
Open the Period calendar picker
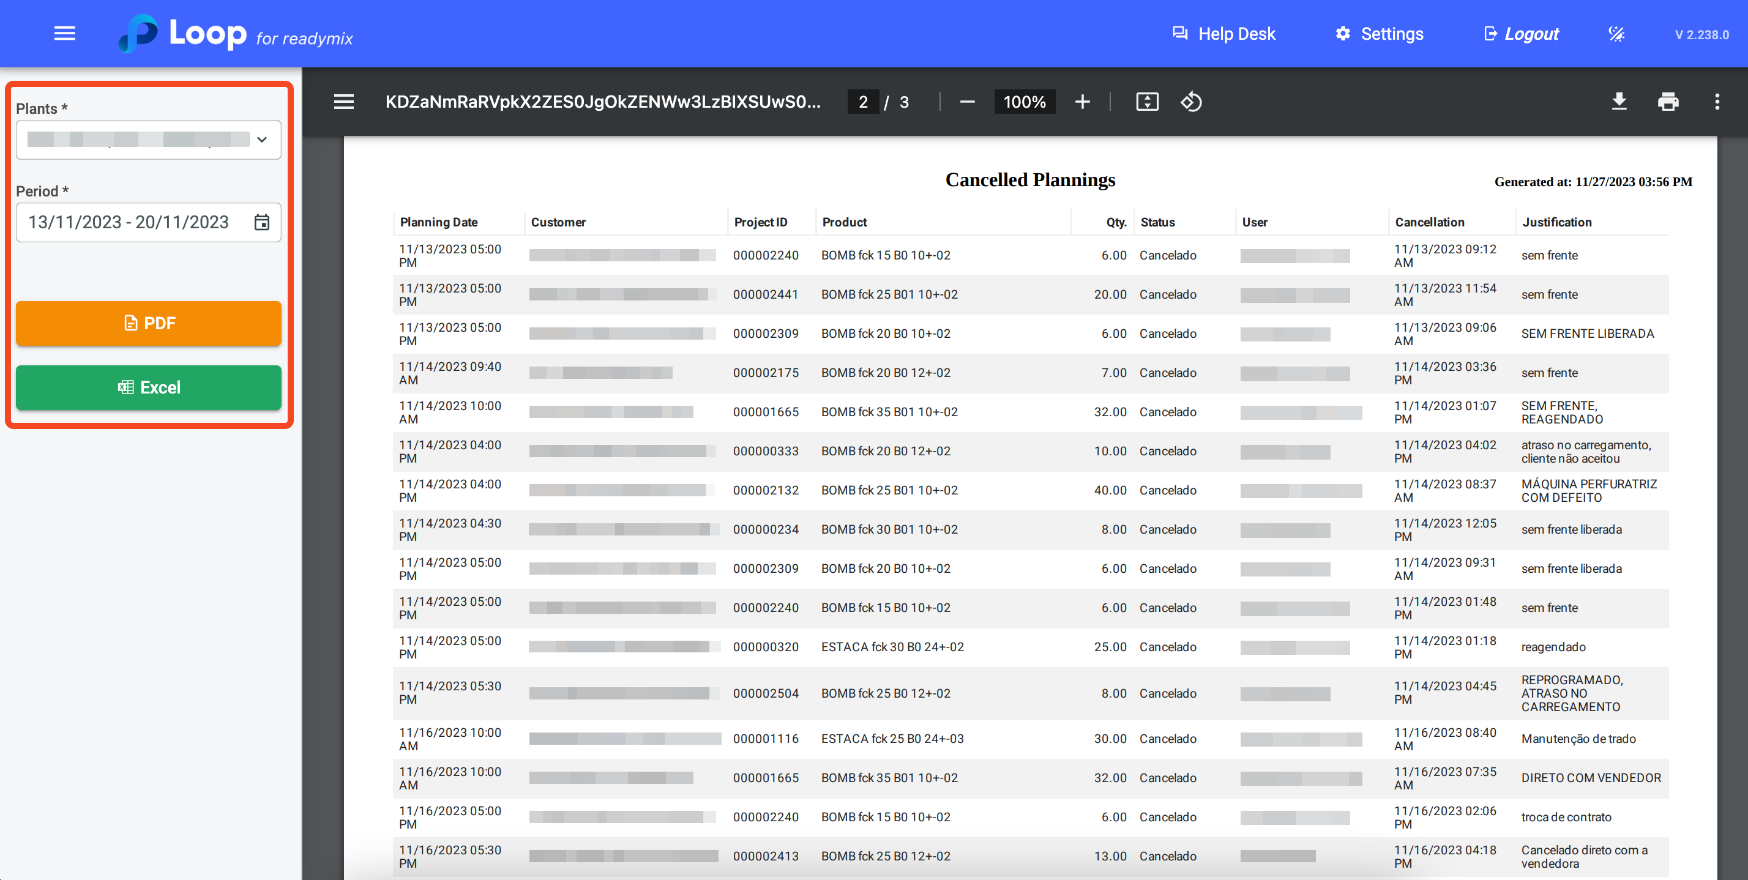pyautogui.click(x=262, y=223)
